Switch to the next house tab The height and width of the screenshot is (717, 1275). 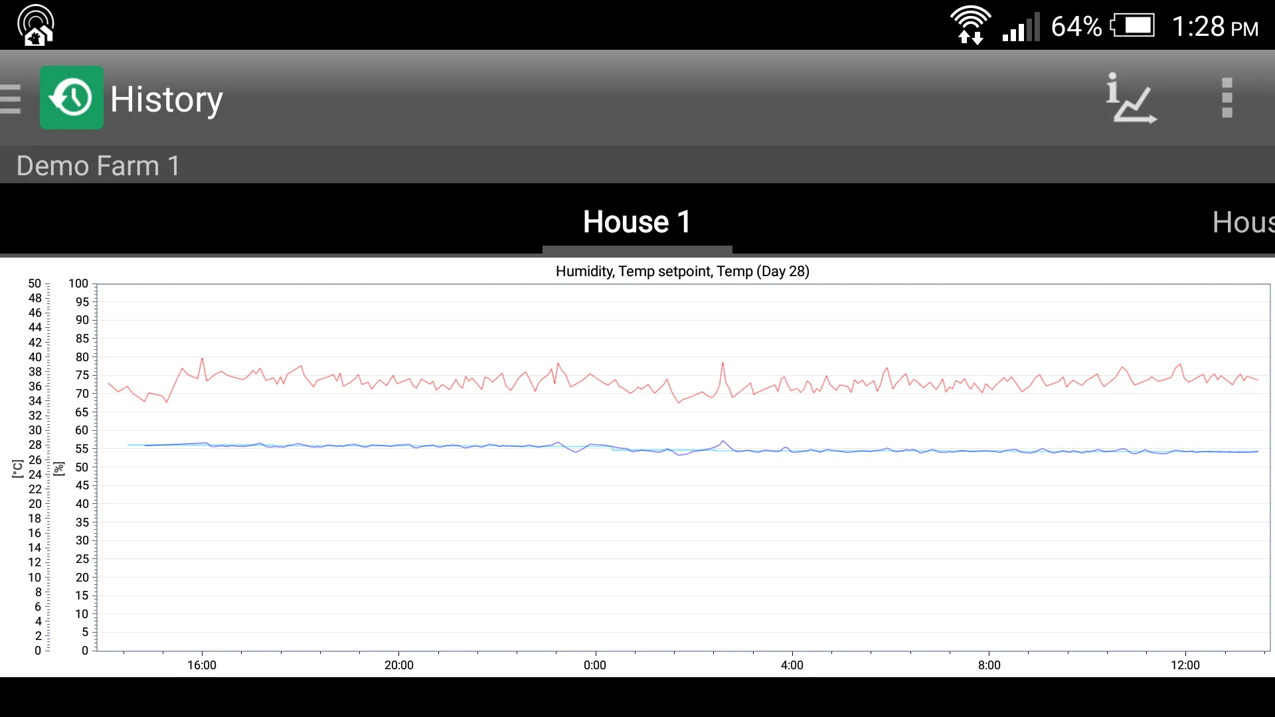pos(1242,222)
